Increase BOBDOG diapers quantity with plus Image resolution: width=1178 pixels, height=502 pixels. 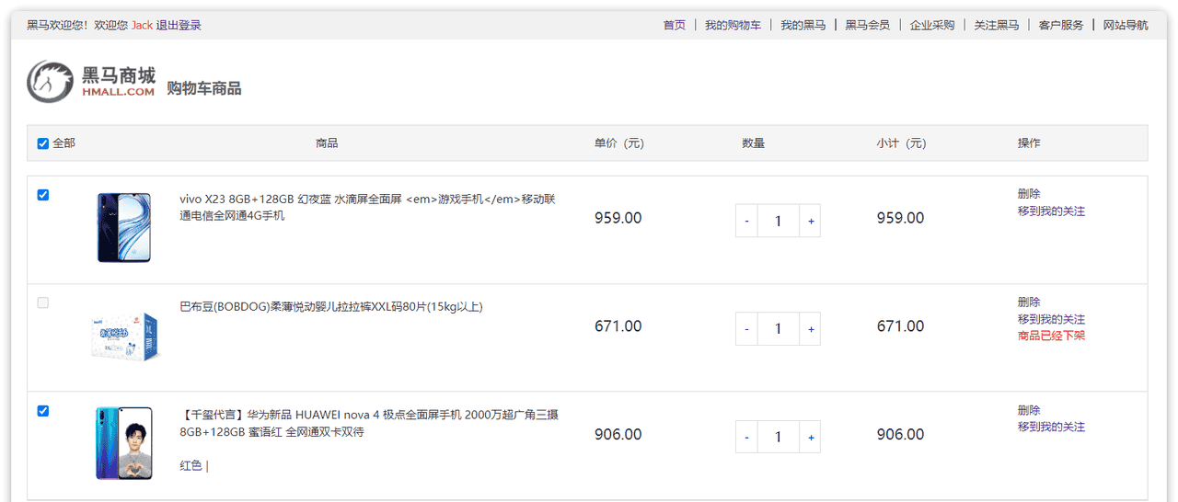pyautogui.click(x=811, y=329)
